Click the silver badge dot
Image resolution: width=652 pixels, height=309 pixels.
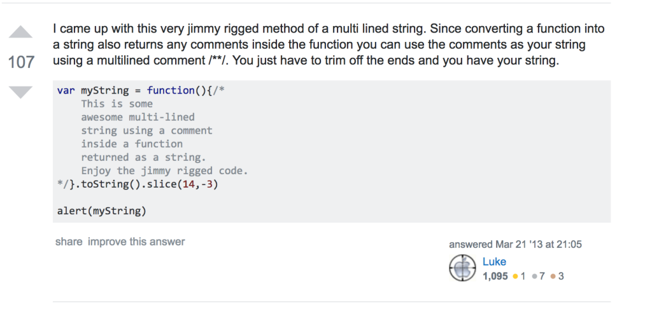[x=534, y=276]
